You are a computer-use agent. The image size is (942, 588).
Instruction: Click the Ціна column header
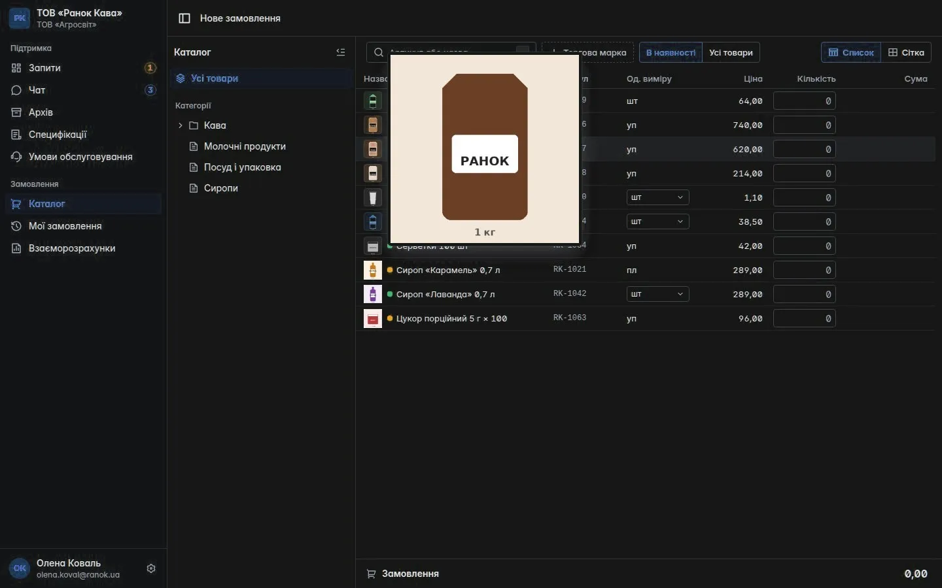point(753,78)
